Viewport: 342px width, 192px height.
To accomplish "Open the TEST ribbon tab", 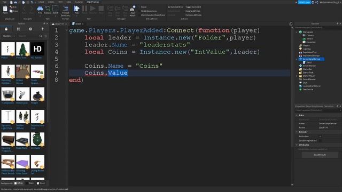I will coord(60,2).
